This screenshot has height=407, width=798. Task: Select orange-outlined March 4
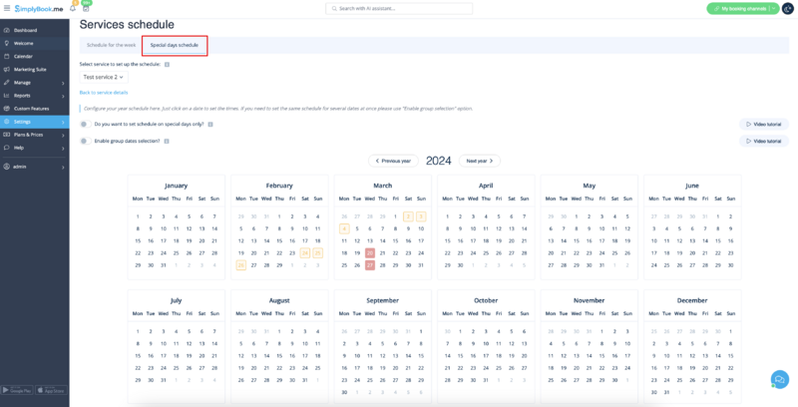pyautogui.click(x=344, y=229)
